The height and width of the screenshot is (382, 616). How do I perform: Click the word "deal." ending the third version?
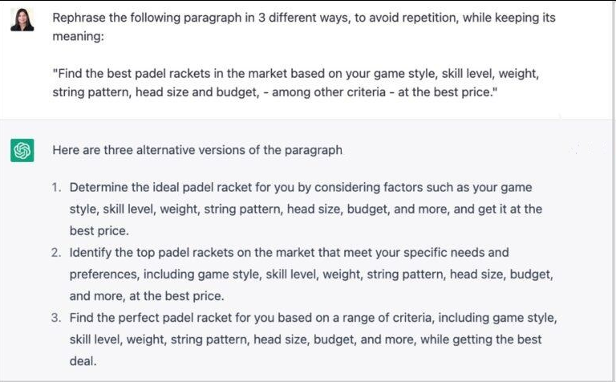click(83, 360)
